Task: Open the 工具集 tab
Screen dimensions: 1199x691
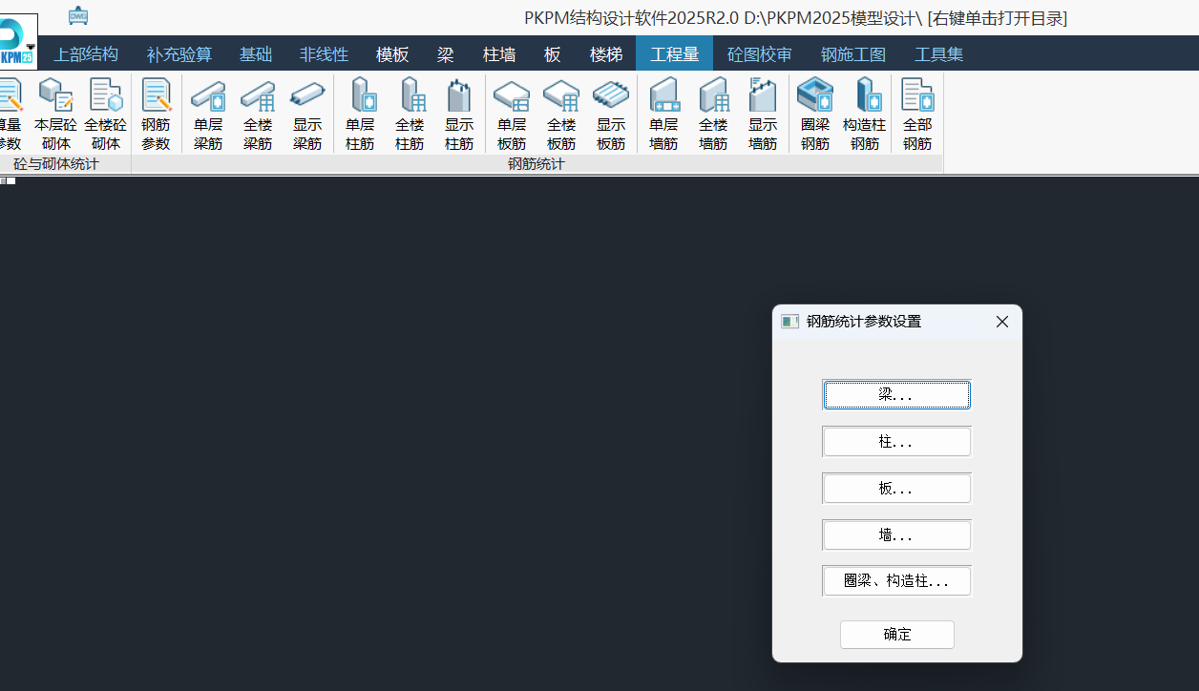Action: tap(939, 54)
